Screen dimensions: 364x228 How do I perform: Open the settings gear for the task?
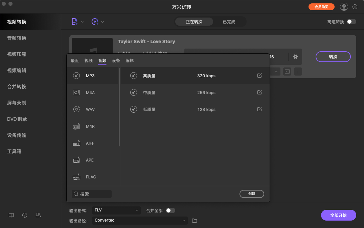295,57
